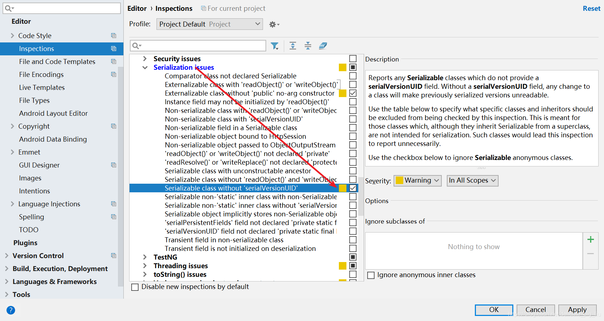
Task: Open the Severity Warning dropdown
Action: [418, 180]
